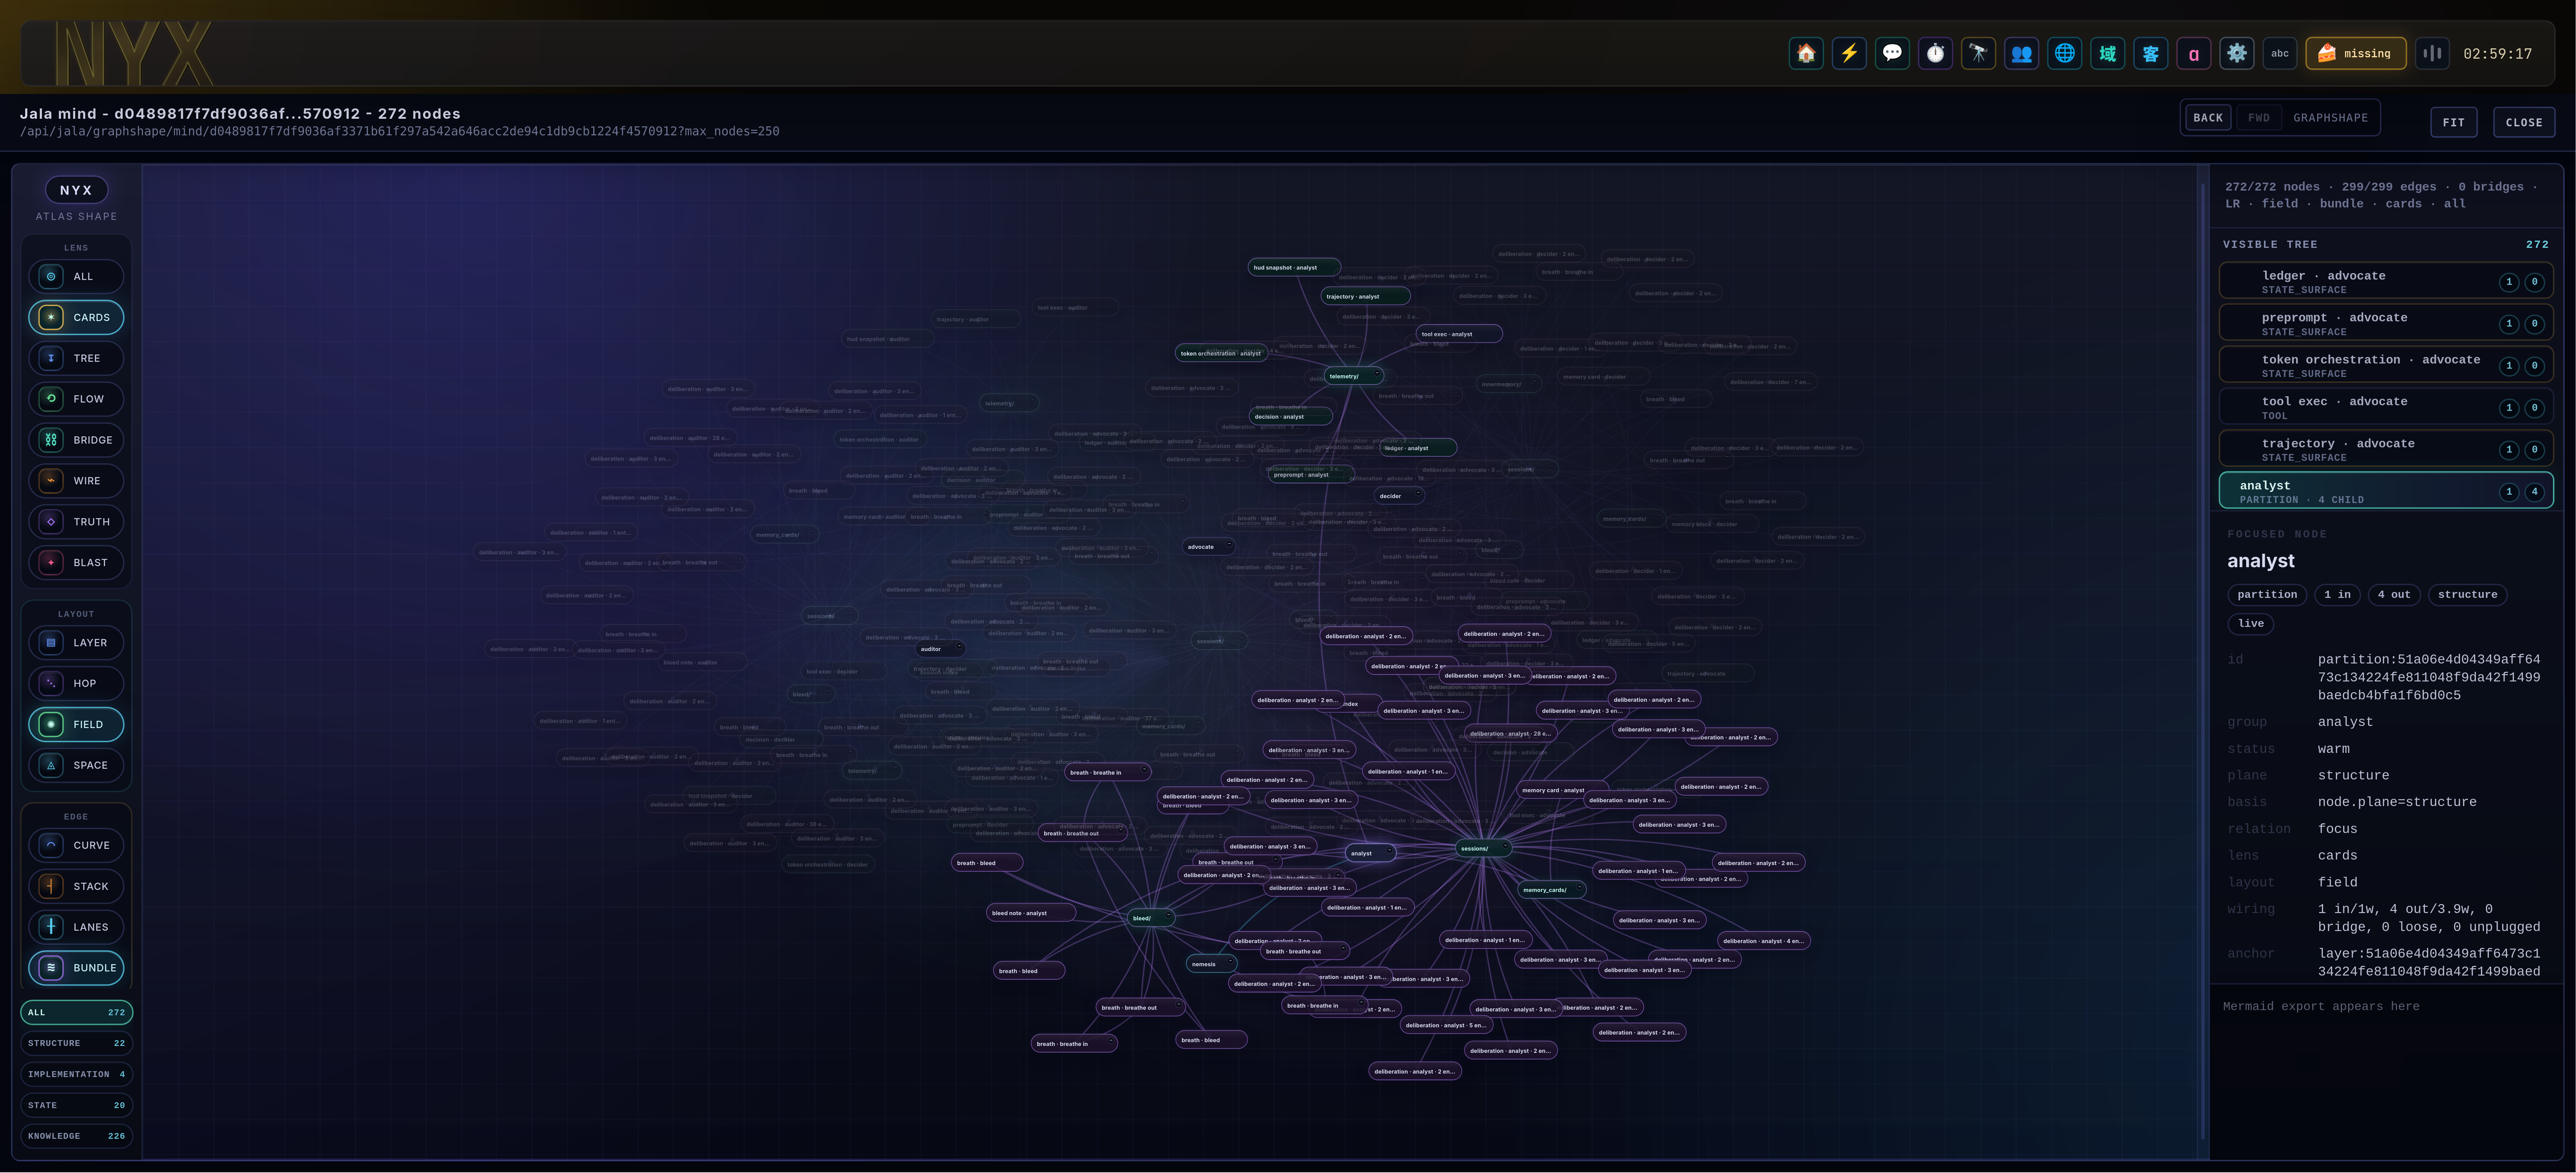Image resolution: width=2576 pixels, height=1173 pixels.
Task: Select 'trajectory · advocate' tree row
Action: tap(2385, 449)
